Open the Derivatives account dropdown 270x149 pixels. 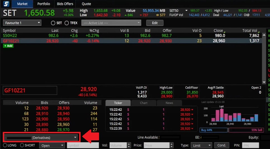[41, 138]
